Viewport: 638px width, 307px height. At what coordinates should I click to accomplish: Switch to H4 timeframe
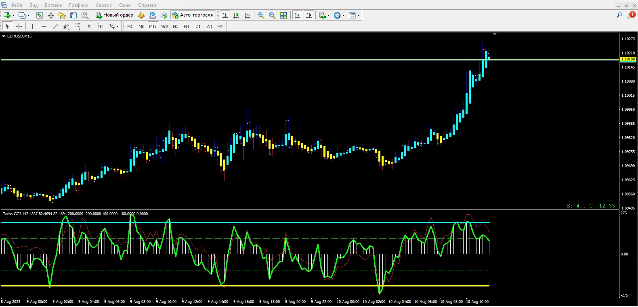(x=187, y=26)
